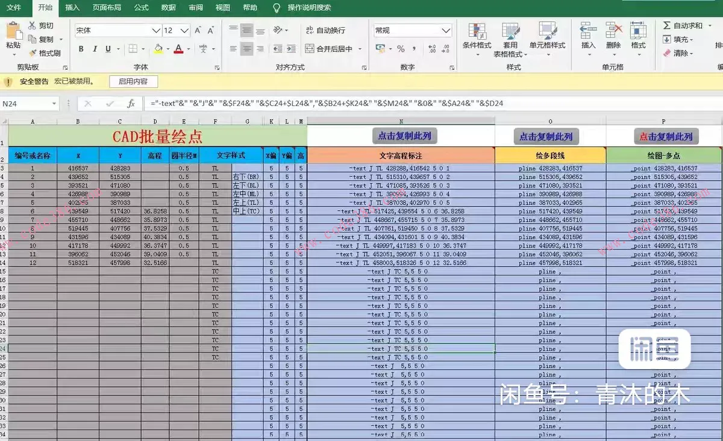Click 点击复制此列 button above 文字高程标注
The image size is (723, 441).
coord(404,136)
